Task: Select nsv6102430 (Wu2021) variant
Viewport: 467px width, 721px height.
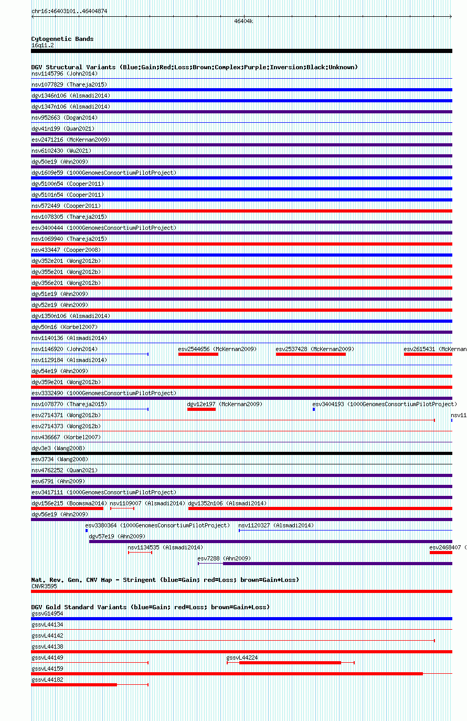Action: [x=61, y=151]
